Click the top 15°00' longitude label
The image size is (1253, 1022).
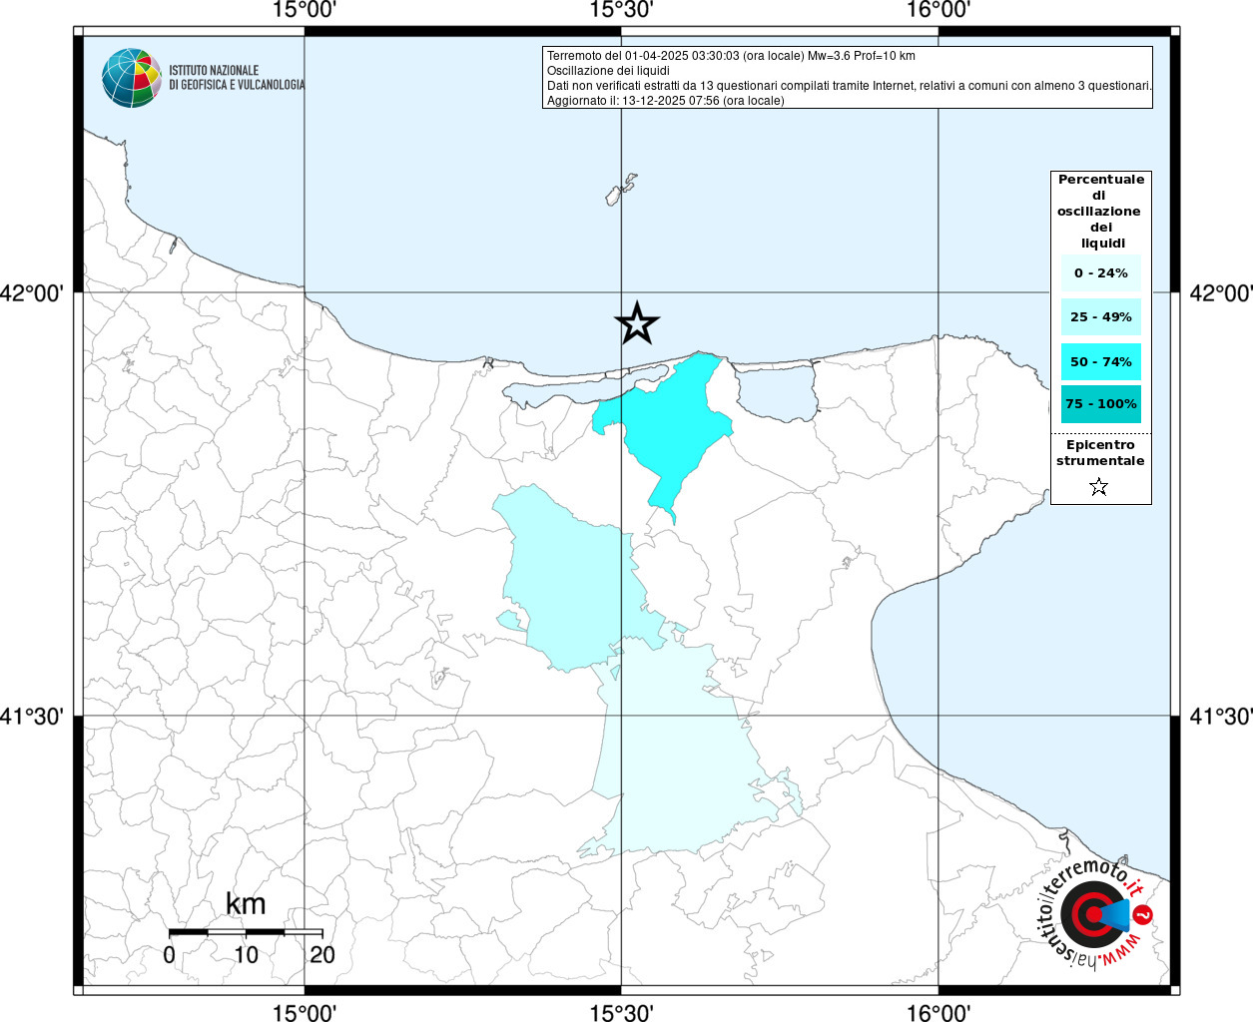(305, 11)
